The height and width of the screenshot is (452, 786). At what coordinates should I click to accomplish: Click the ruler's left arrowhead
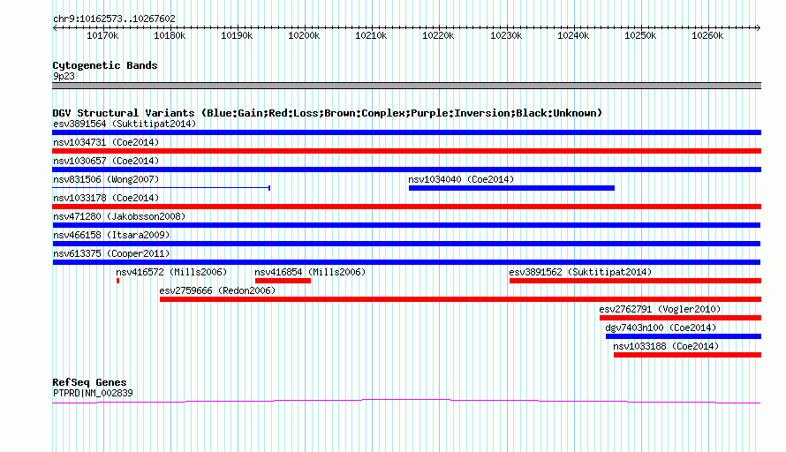[x=55, y=27]
